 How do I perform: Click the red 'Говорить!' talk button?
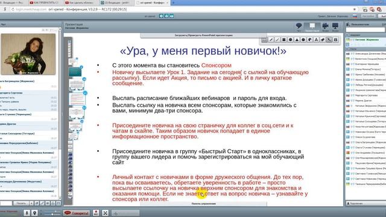pyautogui.click(x=77, y=213)
